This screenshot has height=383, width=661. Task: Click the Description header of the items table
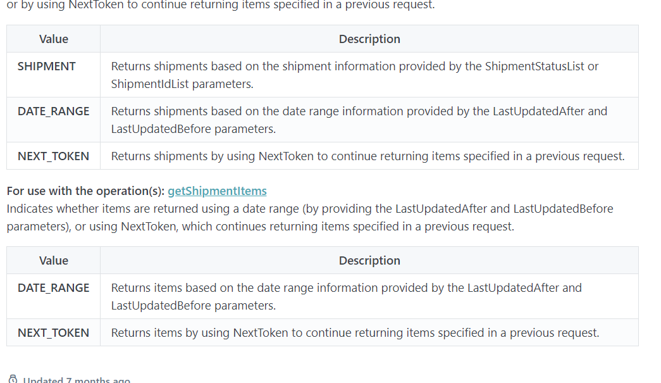369,261
